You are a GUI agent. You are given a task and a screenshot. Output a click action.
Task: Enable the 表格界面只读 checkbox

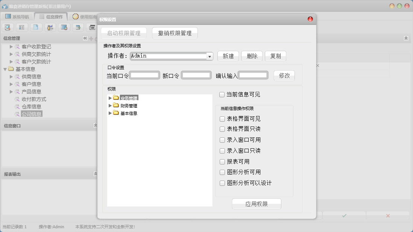pyautogui.click(x=222, y=129)
